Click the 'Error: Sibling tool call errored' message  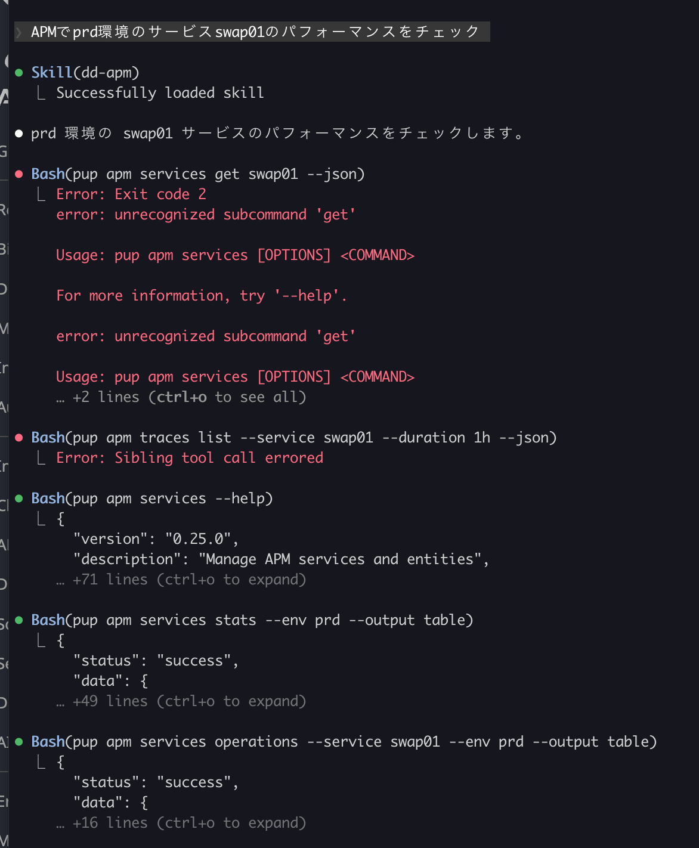pyautogui.click(x=190, y=458)
